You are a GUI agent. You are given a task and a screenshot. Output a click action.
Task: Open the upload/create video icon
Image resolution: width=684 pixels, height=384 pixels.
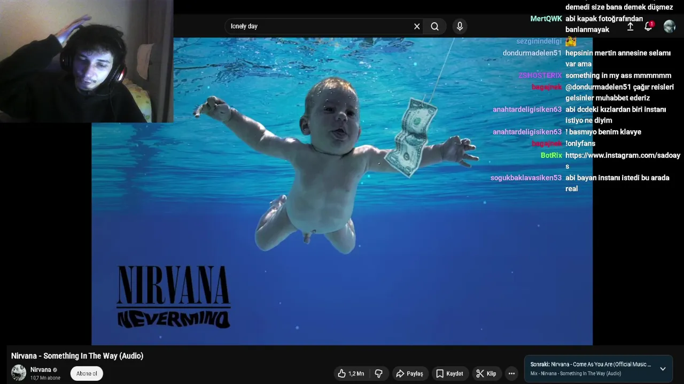pyautogui.click(x=630, y=26)
